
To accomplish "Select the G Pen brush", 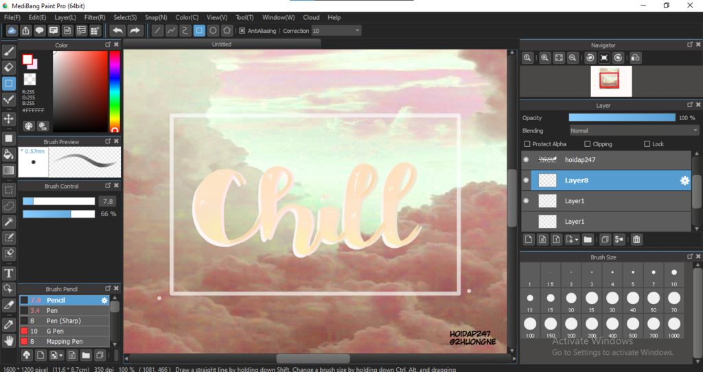I will point(64,332).
